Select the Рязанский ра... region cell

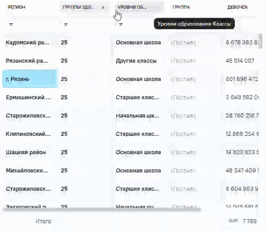[x=27, y=61]
